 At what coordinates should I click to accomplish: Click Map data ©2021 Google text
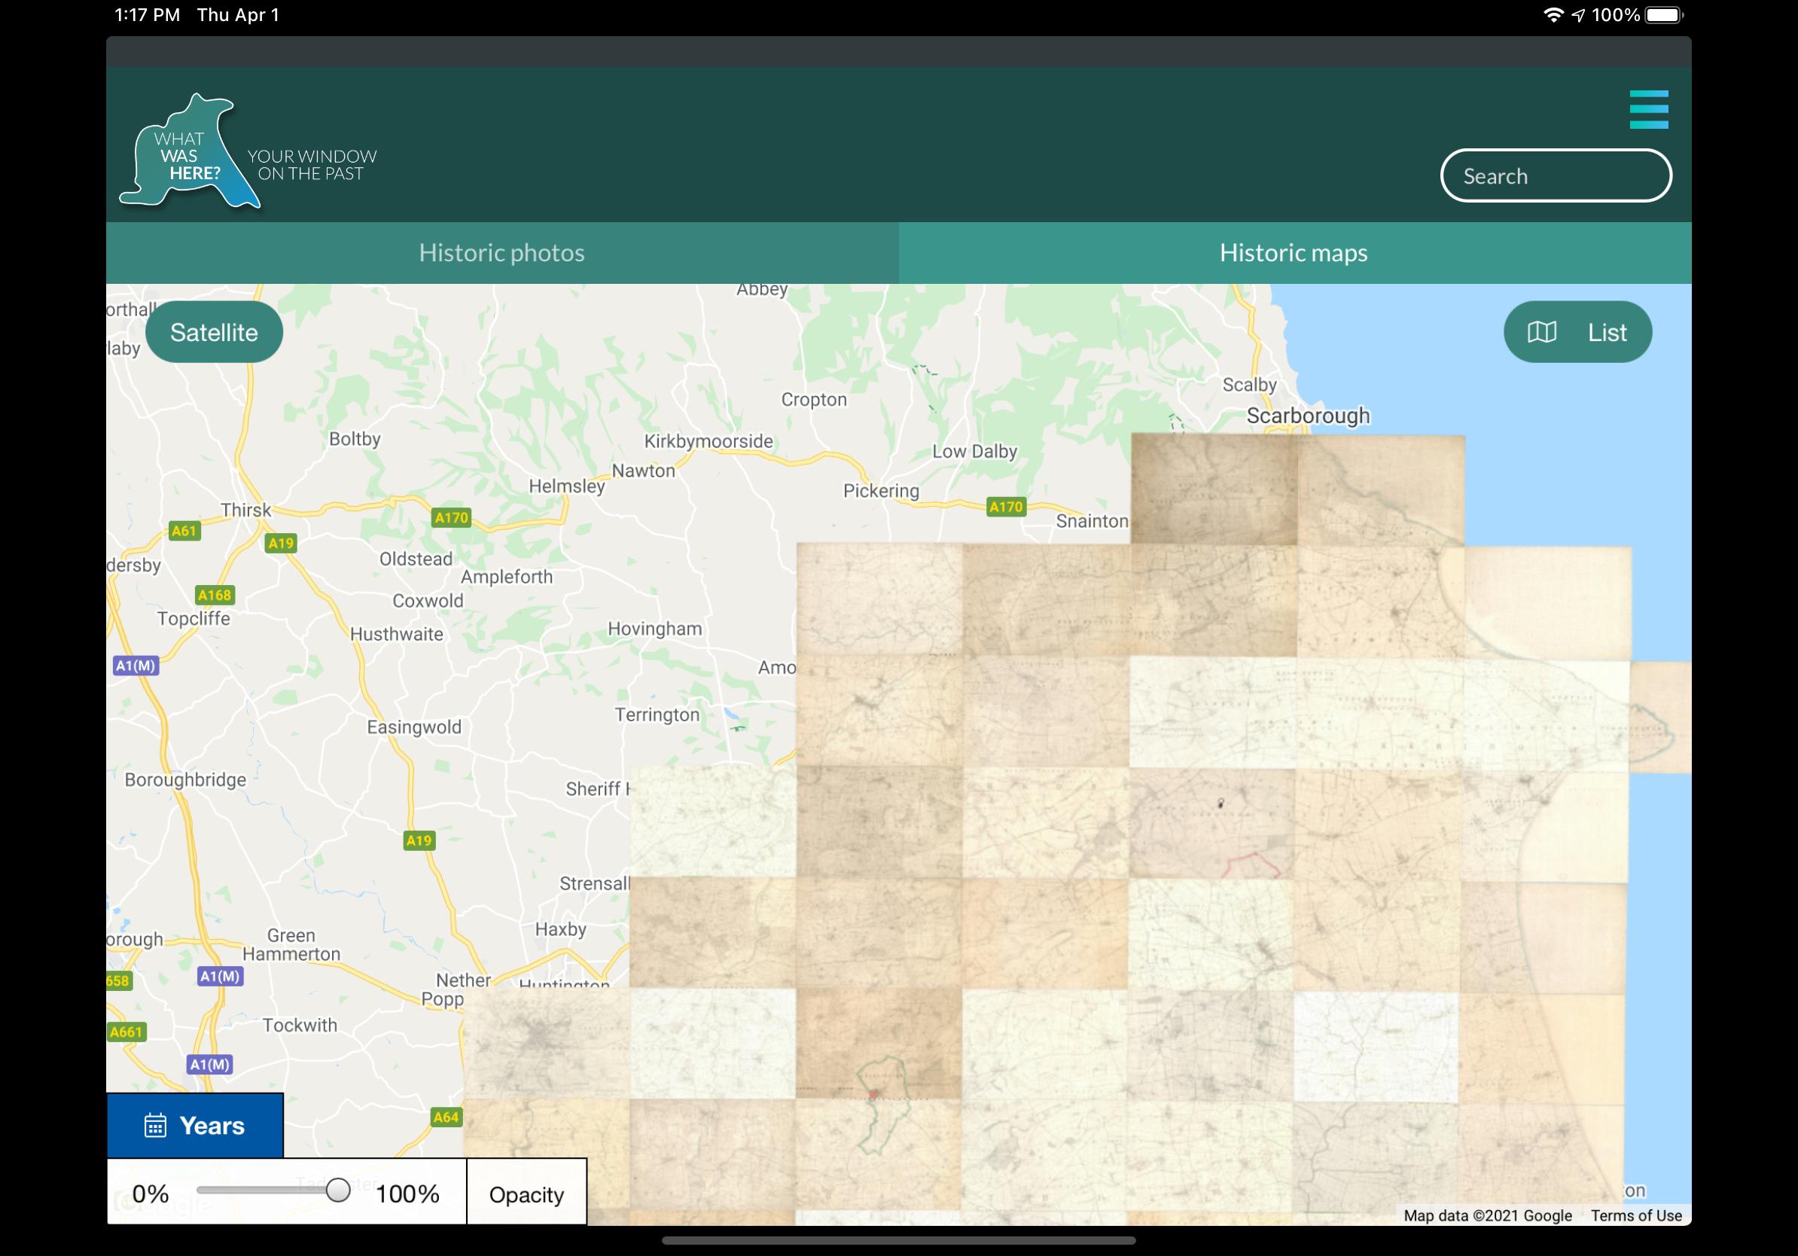click(1487, 1215)
